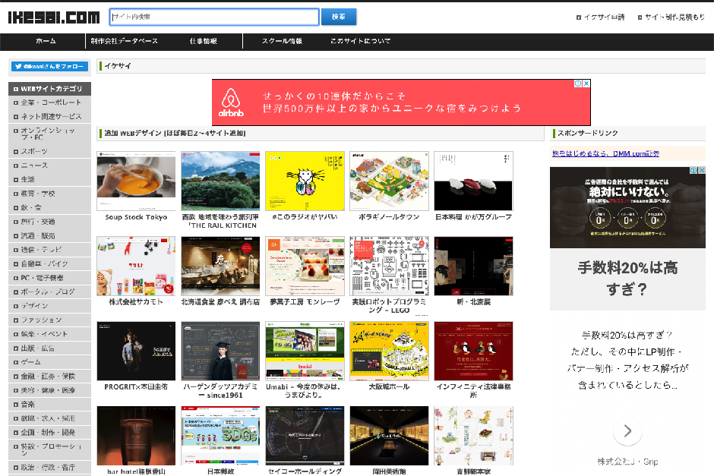Open 大阪城ホール thumbnail
Viewport: 714px width, 476px height.
click(389, 351)
